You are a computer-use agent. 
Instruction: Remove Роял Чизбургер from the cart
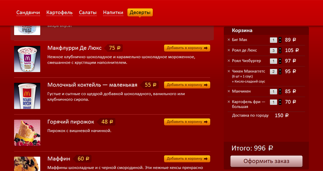(x=229, y=61)
